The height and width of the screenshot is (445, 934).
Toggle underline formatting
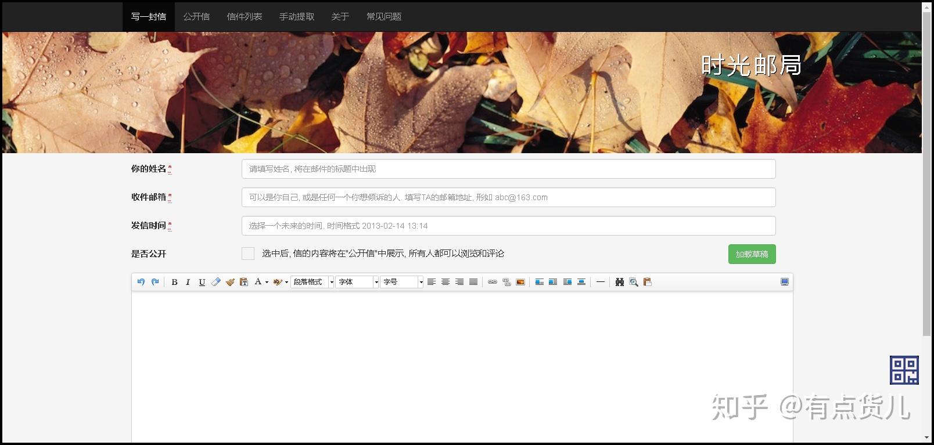click(x=202, y=282)
